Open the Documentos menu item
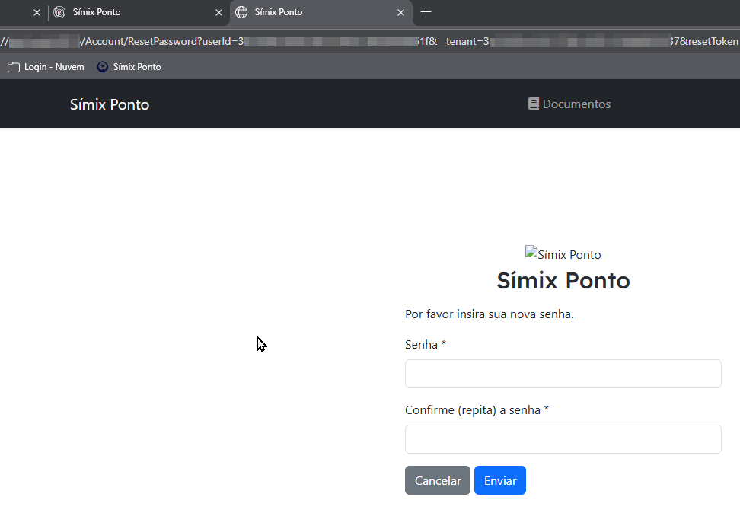The image size is (740, 513). [x=569, y=104]
